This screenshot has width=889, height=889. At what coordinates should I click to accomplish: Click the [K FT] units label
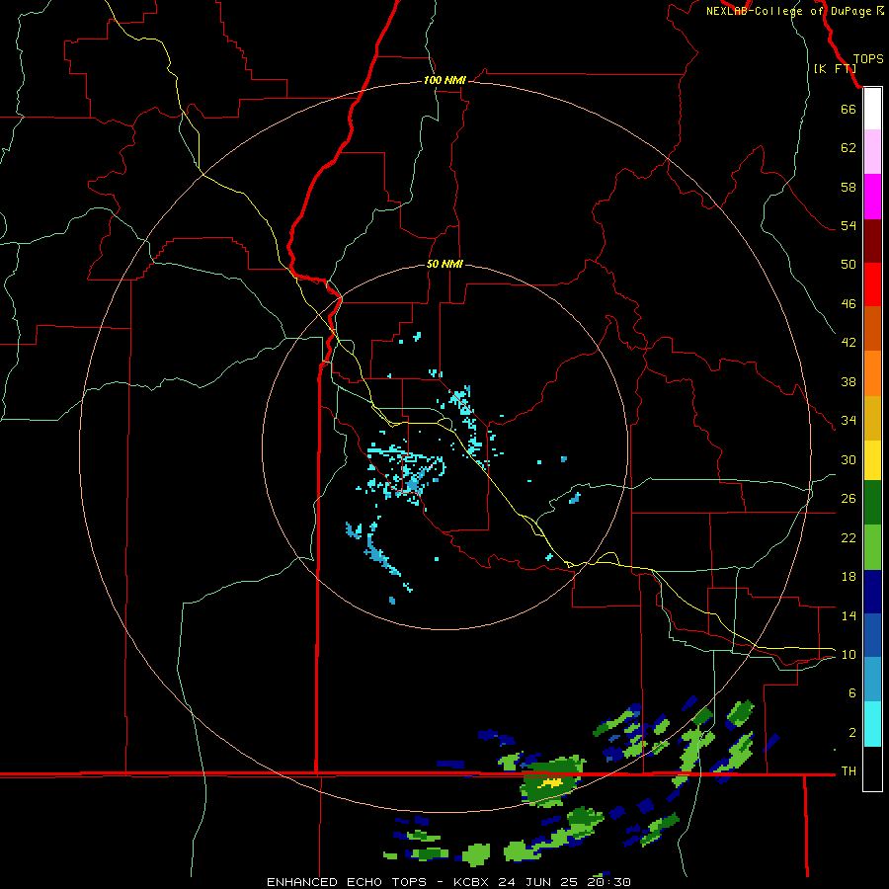click(835, 68)
